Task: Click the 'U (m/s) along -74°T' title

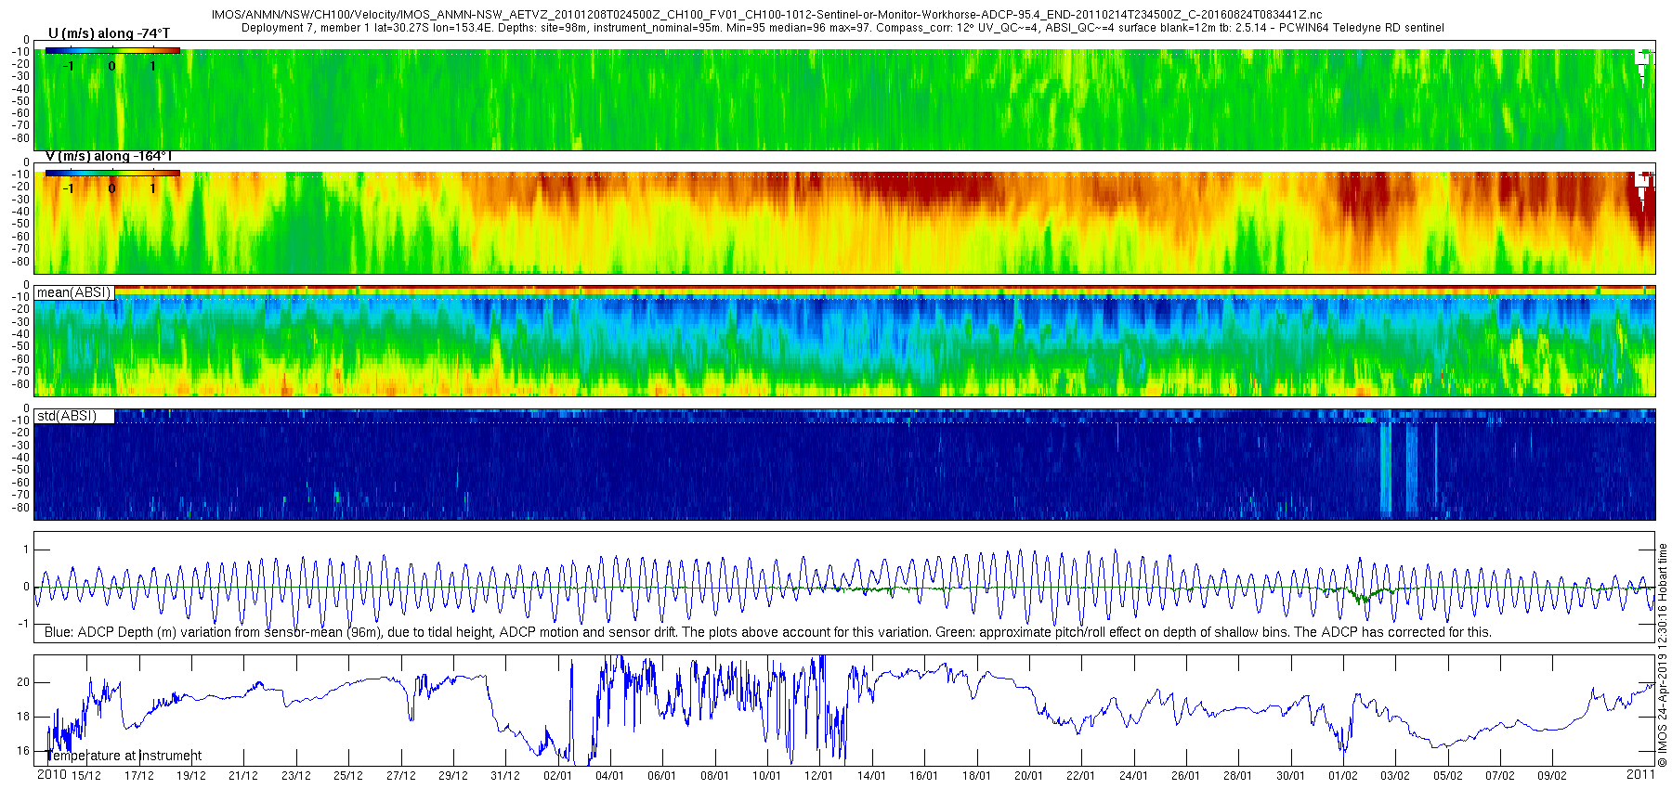Action: click(x=109, y=33)
